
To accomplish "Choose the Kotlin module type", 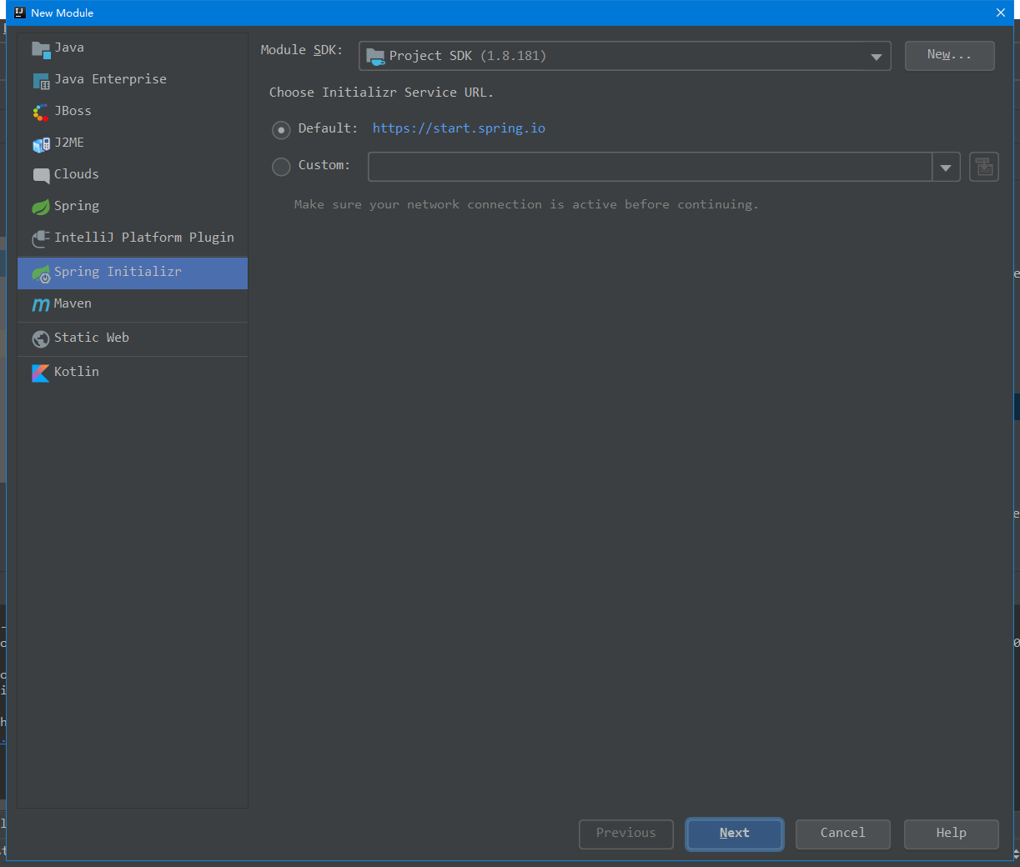I will click(x=133, y=373).
